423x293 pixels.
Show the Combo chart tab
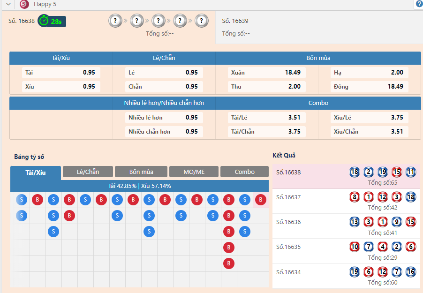pos(244,172)
